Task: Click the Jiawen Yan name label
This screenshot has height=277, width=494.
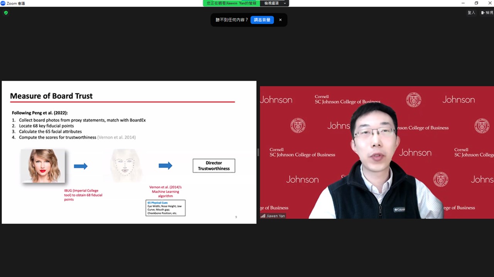Action: [276, 216]
